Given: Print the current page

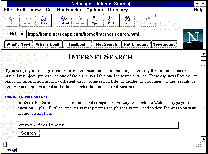Looking at the screenshot, I should (x=111, y=20).
